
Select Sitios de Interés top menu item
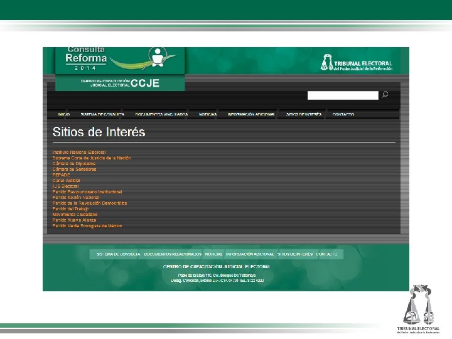pos(304,114)
